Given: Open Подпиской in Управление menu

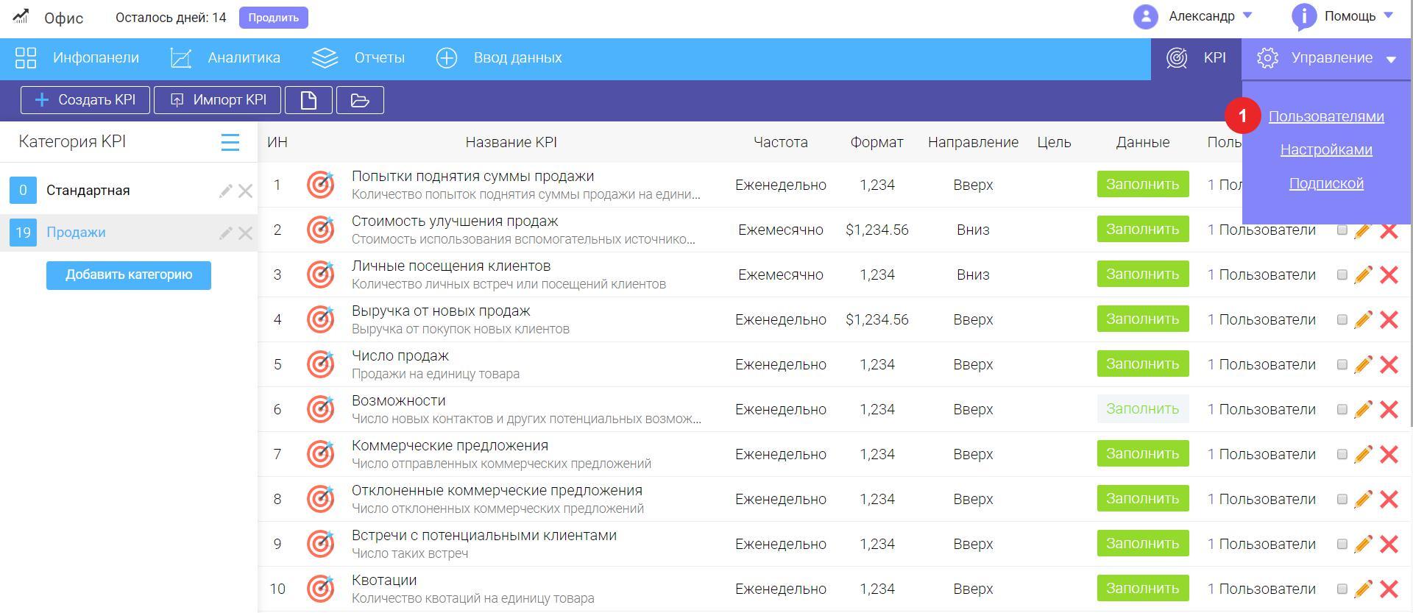Looking at the screenshot, I should click(x=1326, y=184).
